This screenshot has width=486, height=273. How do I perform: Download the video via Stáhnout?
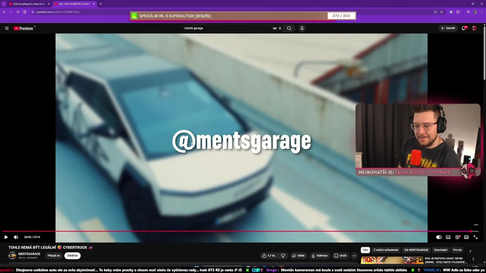pos(319,256)
